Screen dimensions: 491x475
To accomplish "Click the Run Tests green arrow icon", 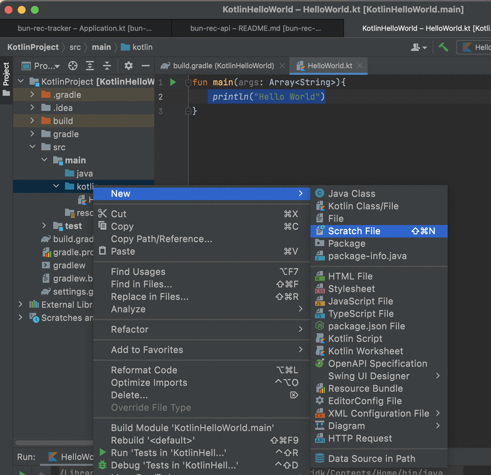I will click(x=103, y=452).
